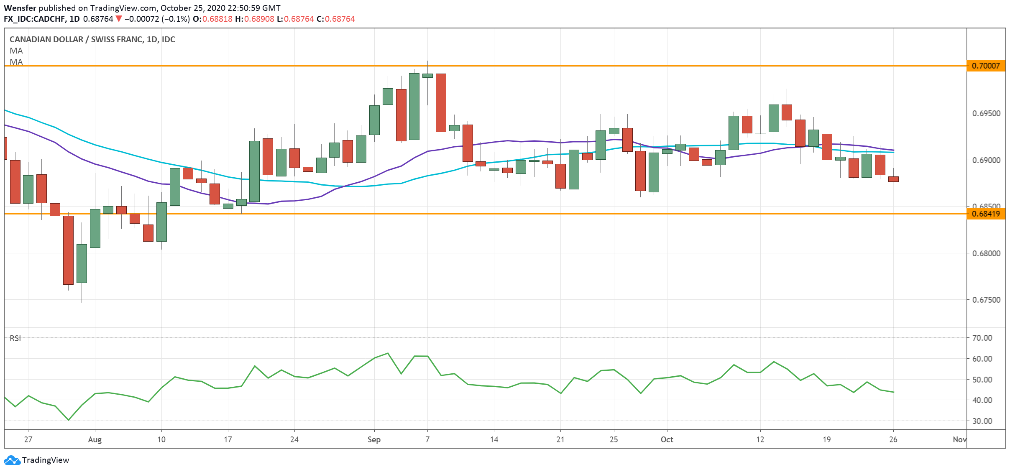
Task: Select the first MA indicator label
Action: point(16,51)
